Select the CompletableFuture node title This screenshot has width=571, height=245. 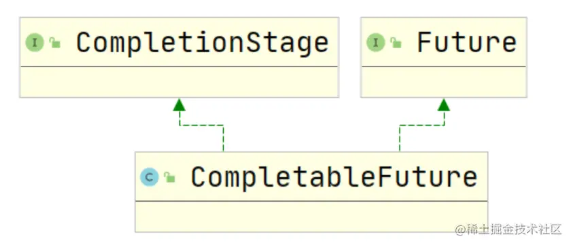pyautogui.click(x=334, y=177)
